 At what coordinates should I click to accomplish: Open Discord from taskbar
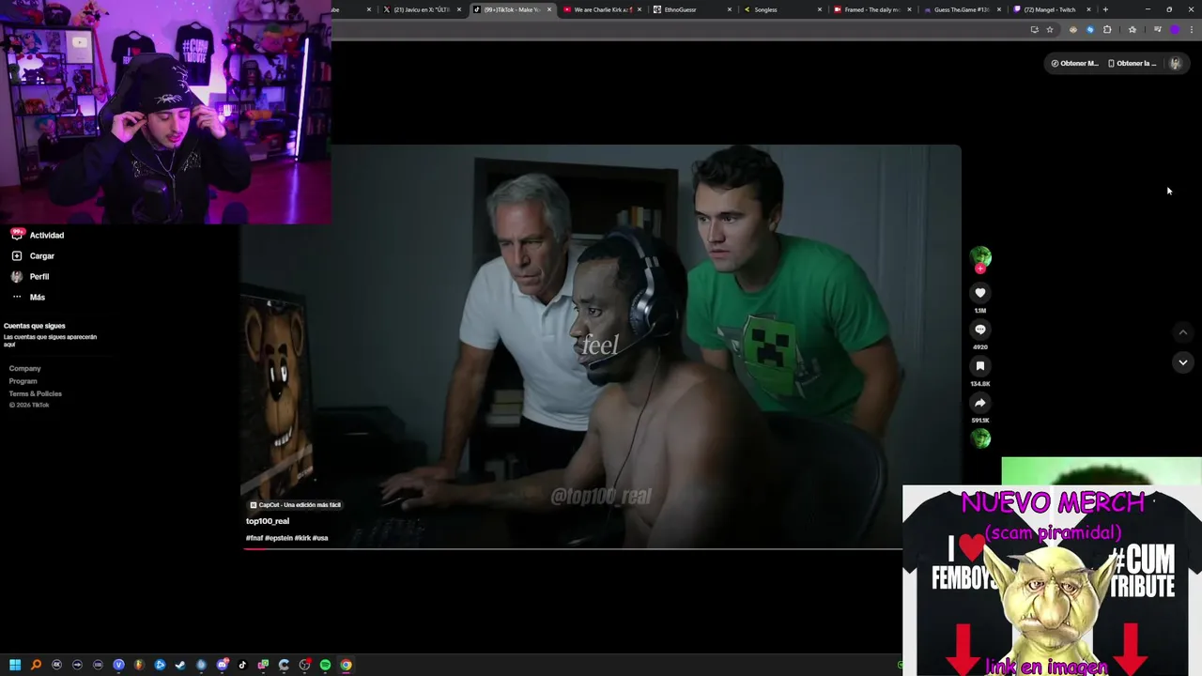click(222, 665)
